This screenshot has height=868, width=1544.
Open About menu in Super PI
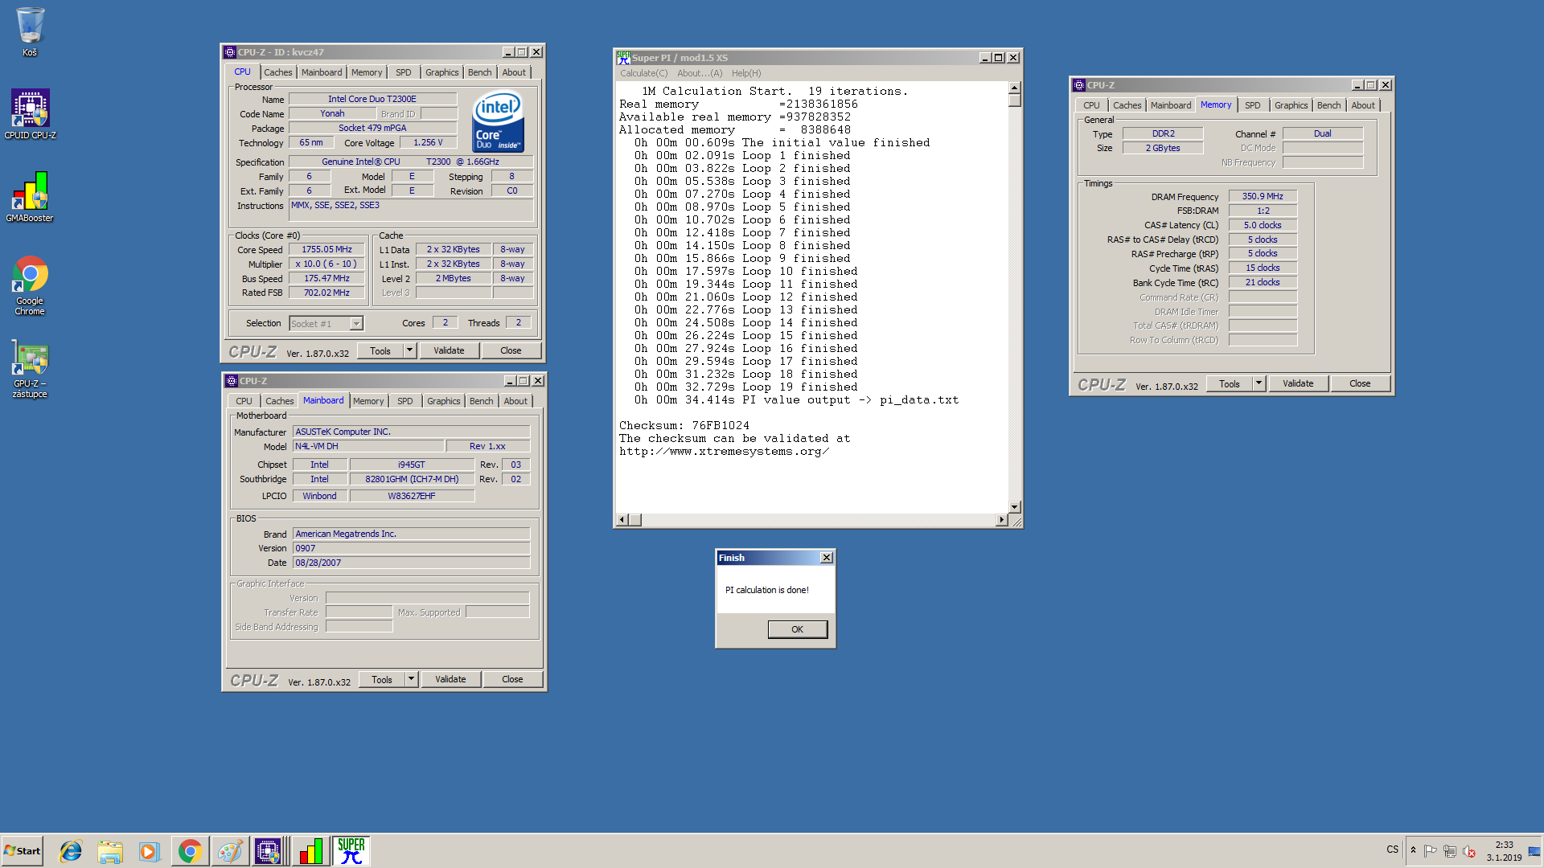click(700, 73)
